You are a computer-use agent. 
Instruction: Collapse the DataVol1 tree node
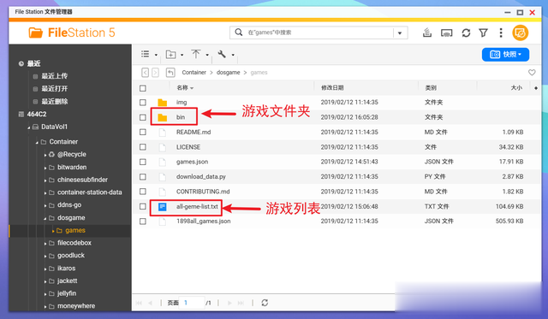point(28,127)
